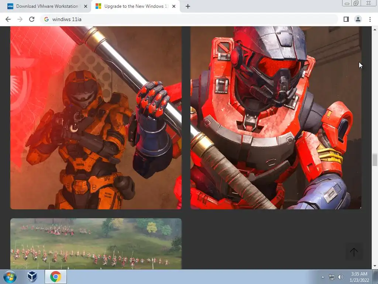
Task: Restore down the Chrome window
Action: (x=356, y=3)
